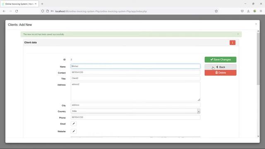
Task: Click the Save Changes button
Action: pos(220,60)
